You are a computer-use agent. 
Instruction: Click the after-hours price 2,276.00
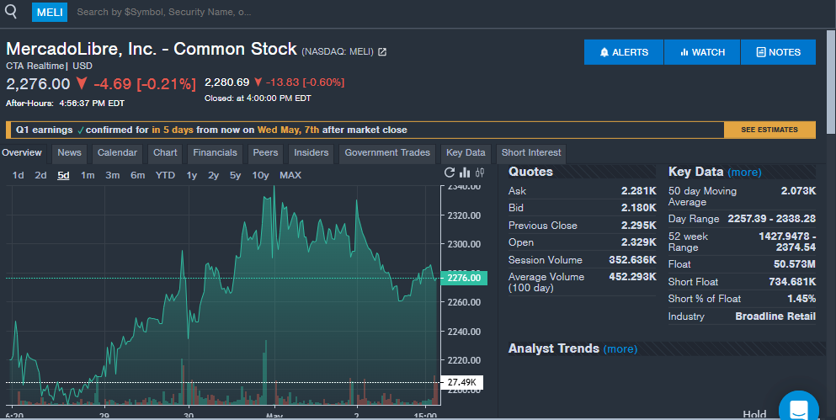pos(38,84)
